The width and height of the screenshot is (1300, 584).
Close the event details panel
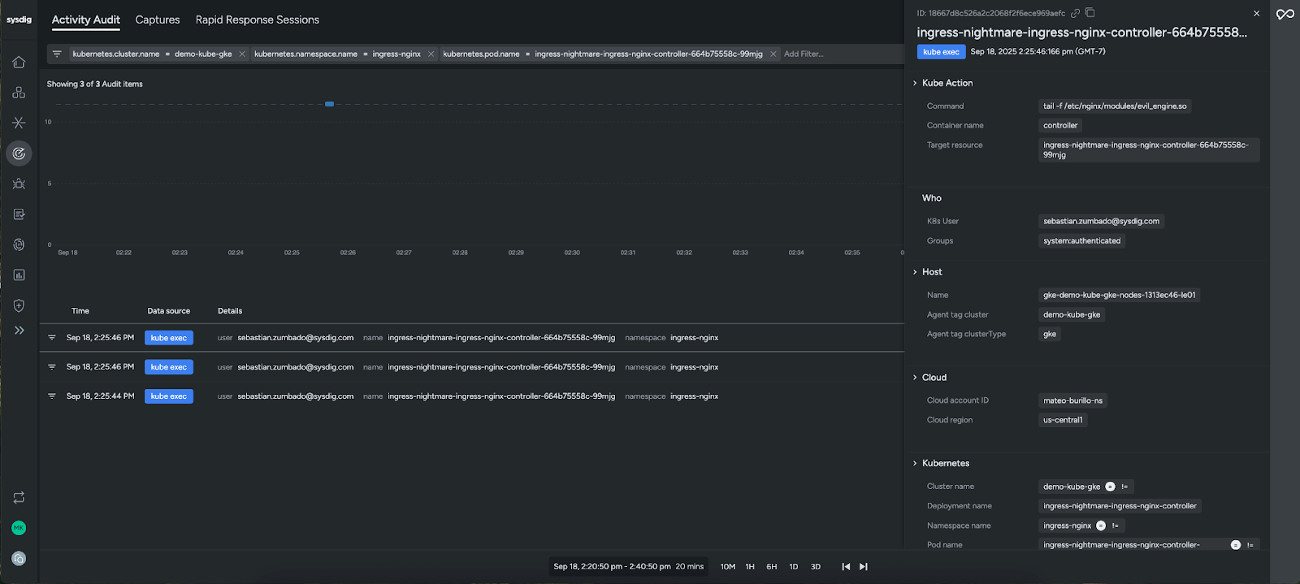pyautogui.click(x=1256, y=14)
